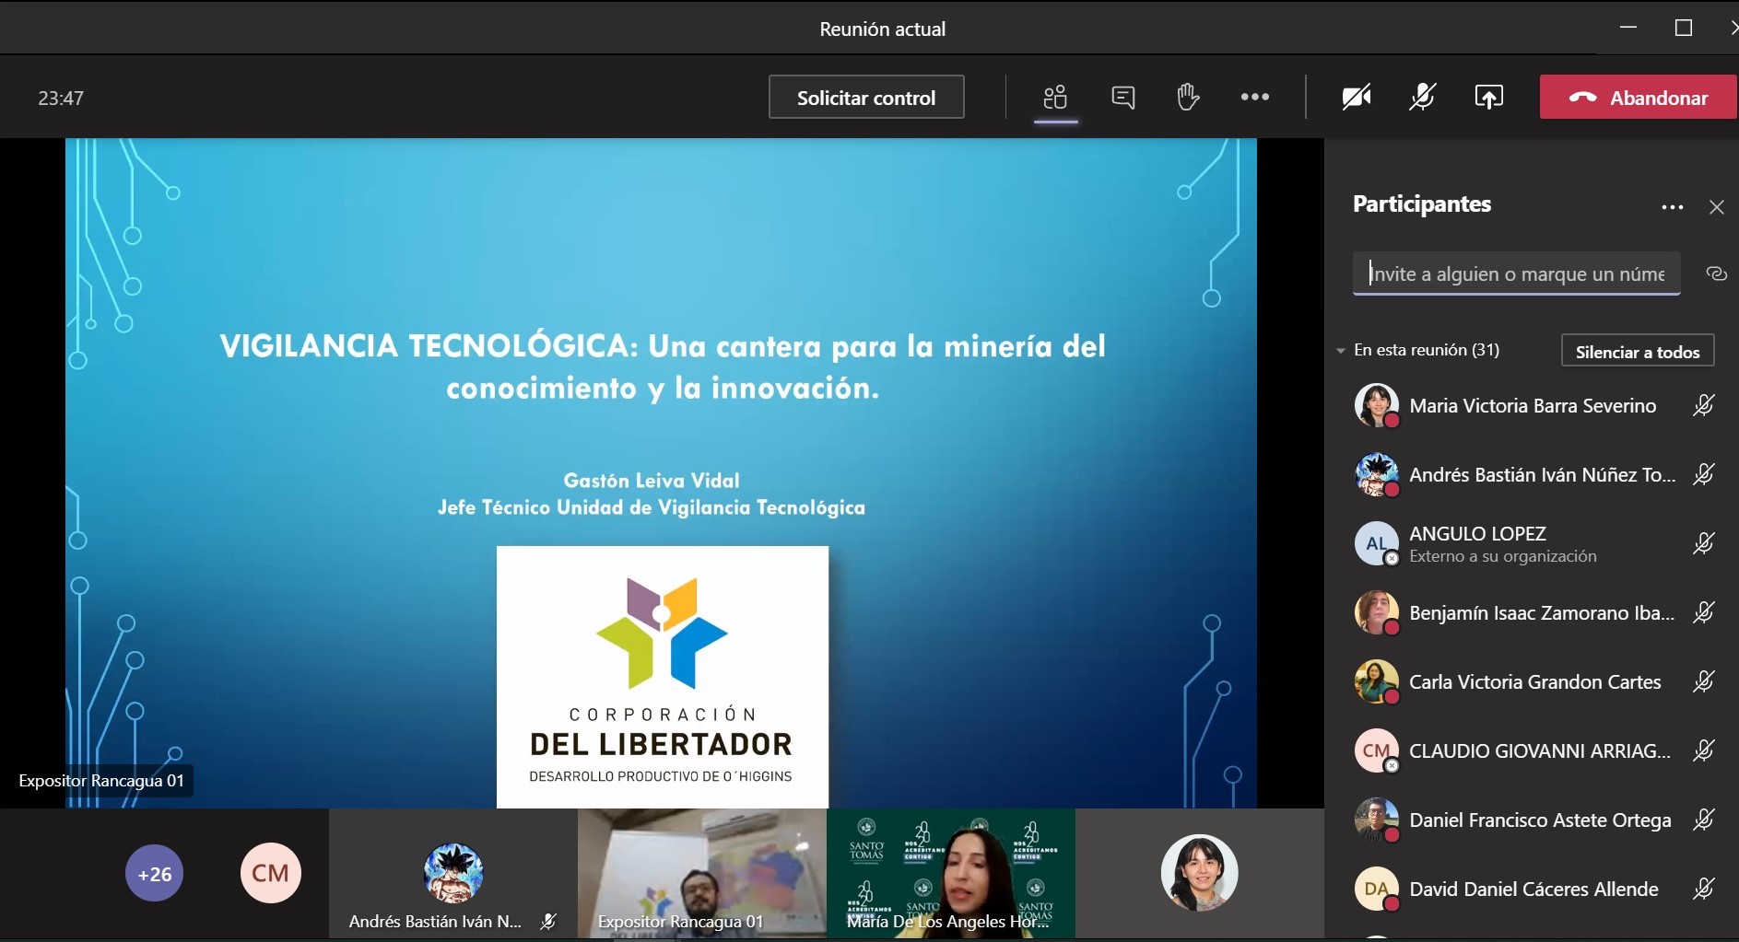Viewport: 1739px width, 942px height.
Task: Select Expositor Rancagua 01 video thumbnail
Action: click(x=701, y=873)
